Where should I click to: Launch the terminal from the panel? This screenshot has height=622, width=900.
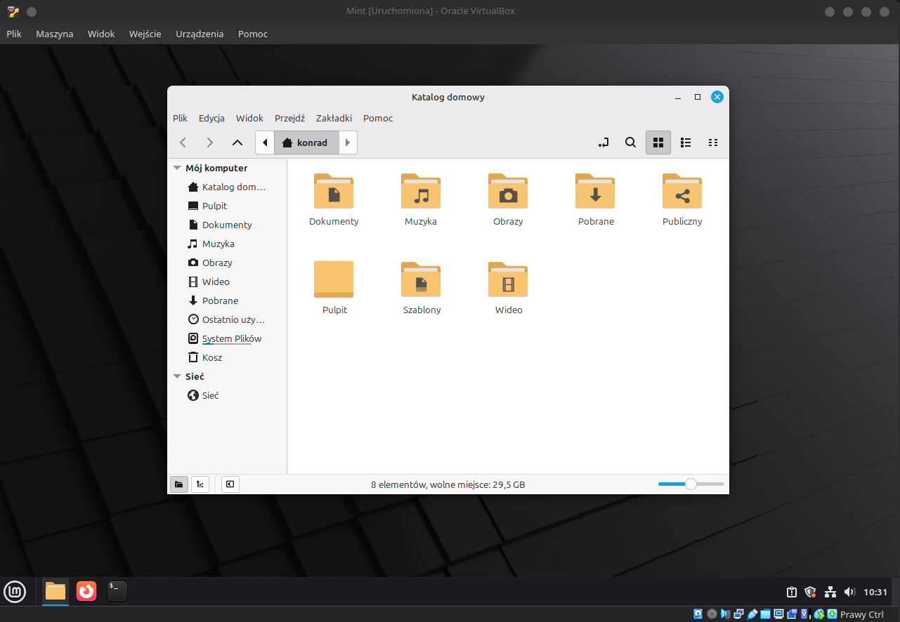pyautogui.click(x=117, y=592)
